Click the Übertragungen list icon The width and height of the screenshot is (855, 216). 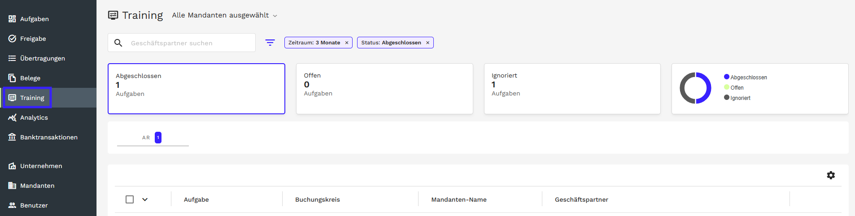pos(12,58)
